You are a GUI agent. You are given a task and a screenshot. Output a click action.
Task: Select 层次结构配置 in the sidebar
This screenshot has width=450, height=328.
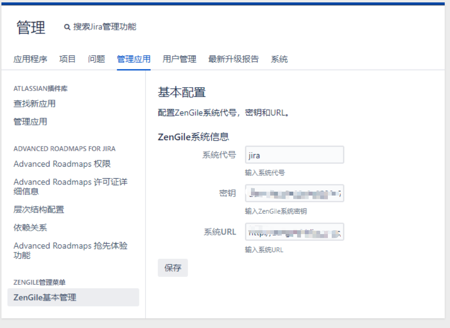[39, 210]
